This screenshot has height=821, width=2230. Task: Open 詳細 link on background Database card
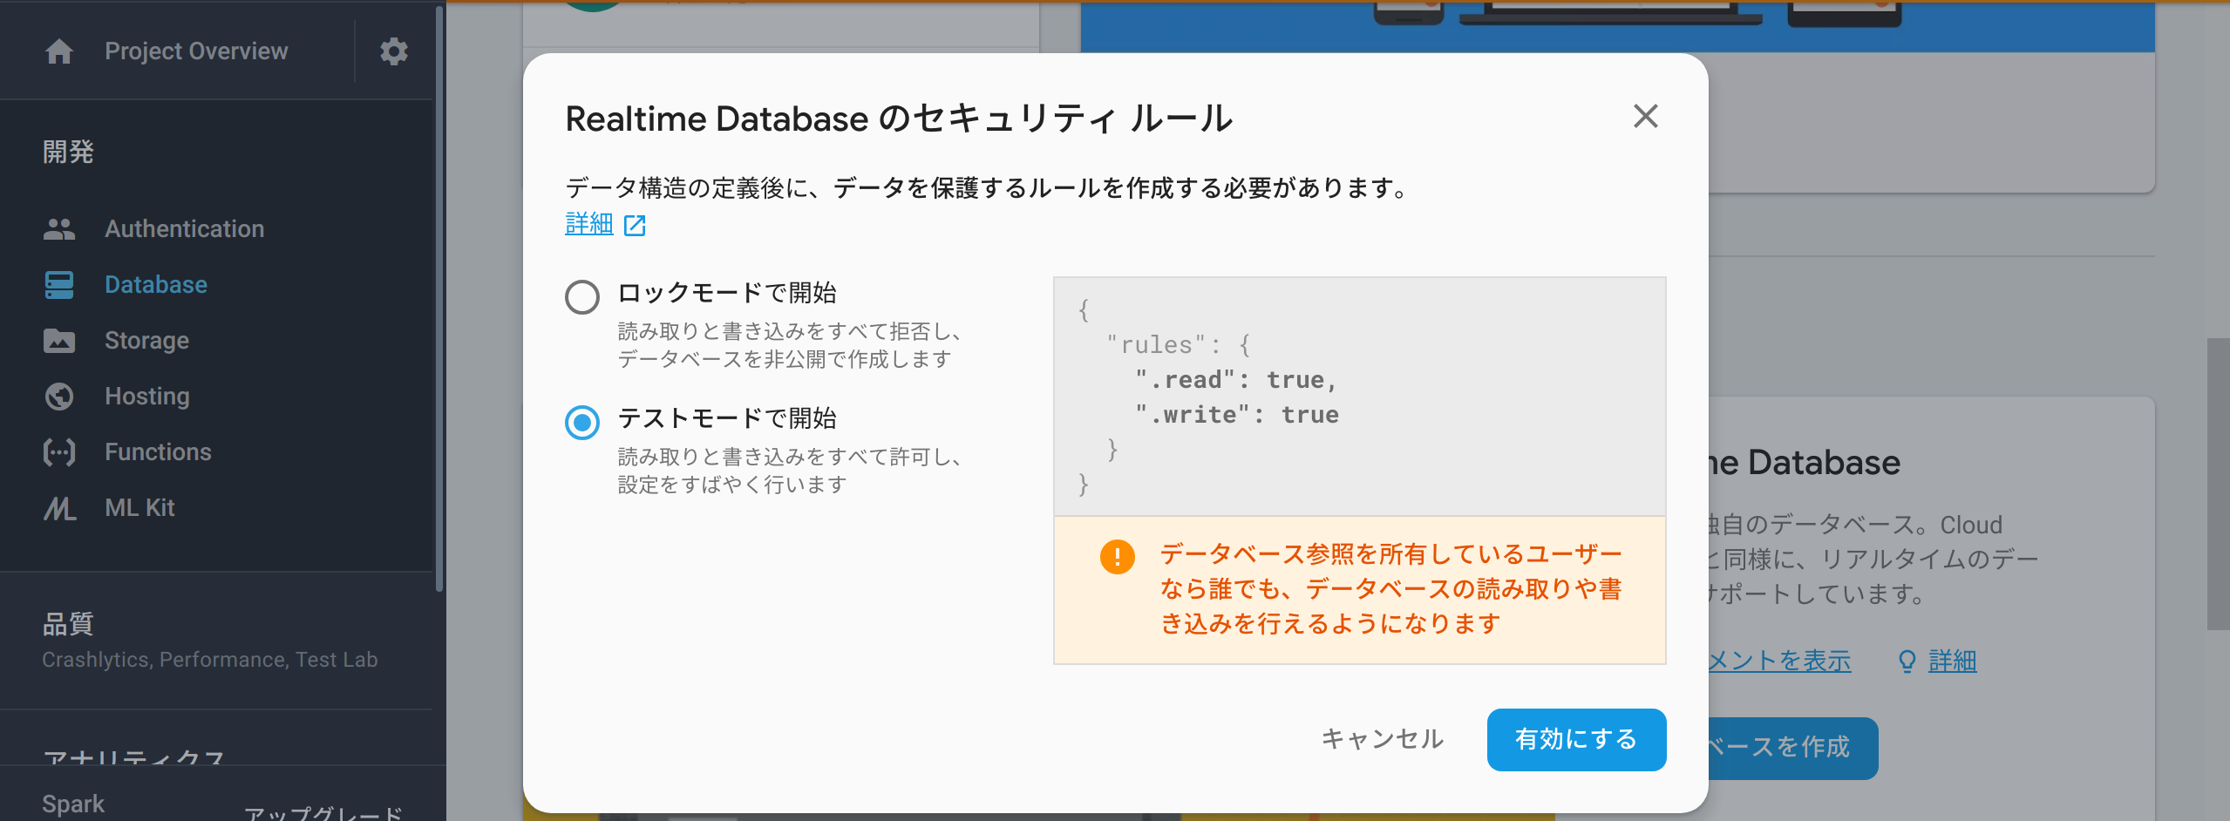click(x=1952, y=661)
